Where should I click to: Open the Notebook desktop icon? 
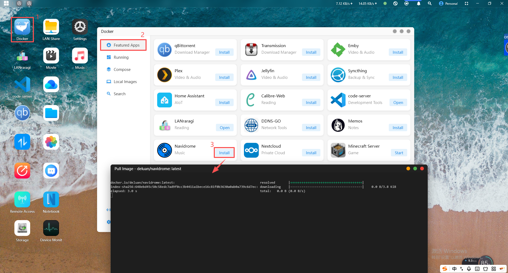coord(51,200)
